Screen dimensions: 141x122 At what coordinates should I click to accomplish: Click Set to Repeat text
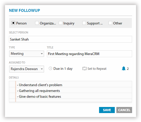[97, 69]
